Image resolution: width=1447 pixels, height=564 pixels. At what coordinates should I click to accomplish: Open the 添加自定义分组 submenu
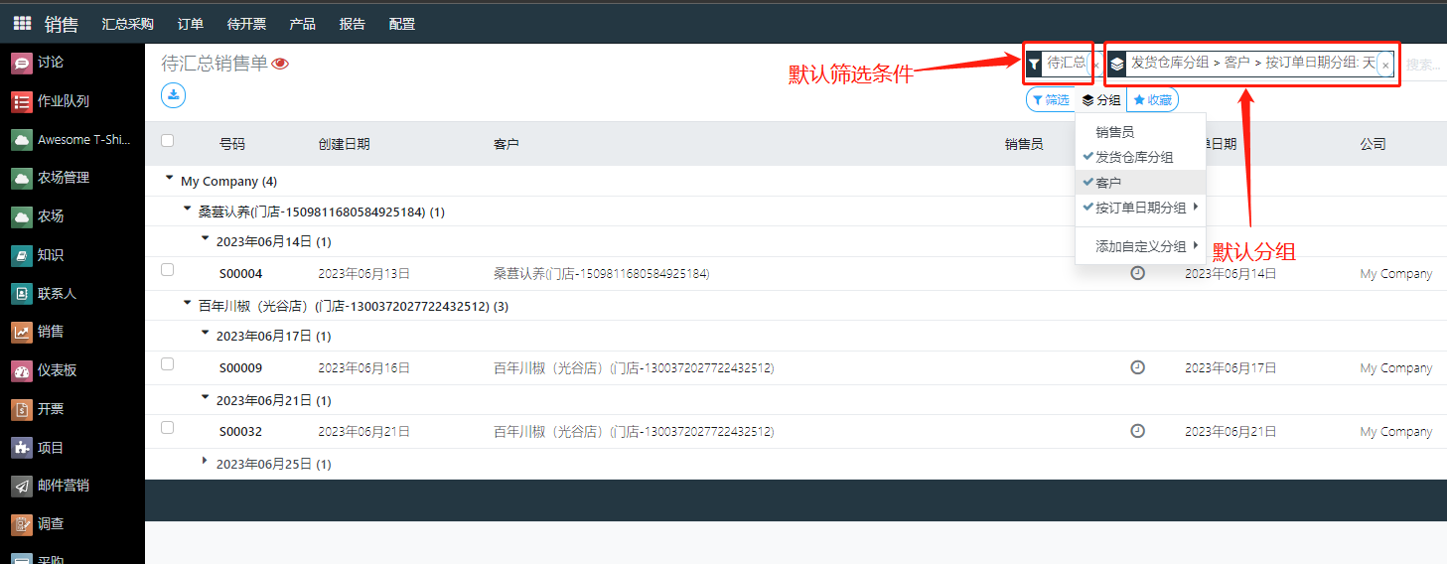tap(1140, 246)
